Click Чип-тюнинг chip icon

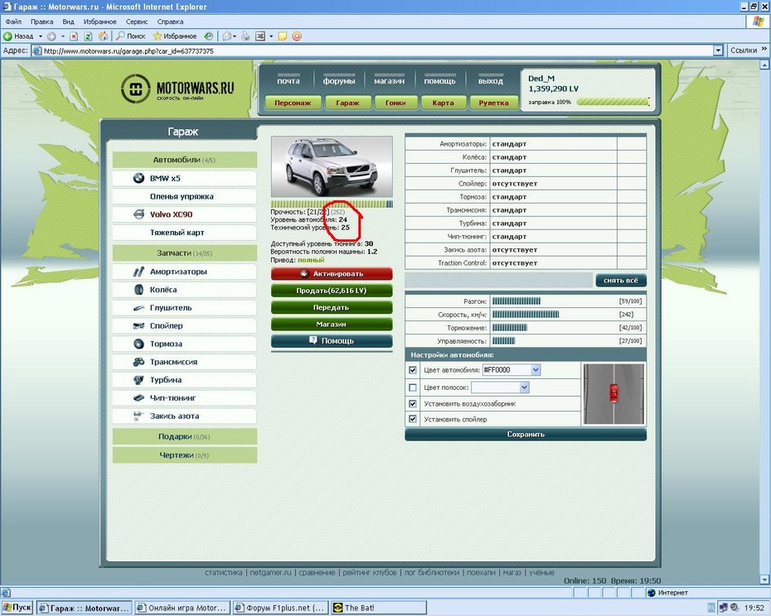pyautogui.click(x=138, y=398)
